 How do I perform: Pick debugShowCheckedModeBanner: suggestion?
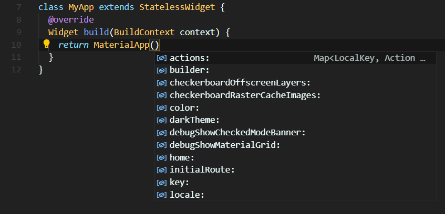tap(295, 133)
